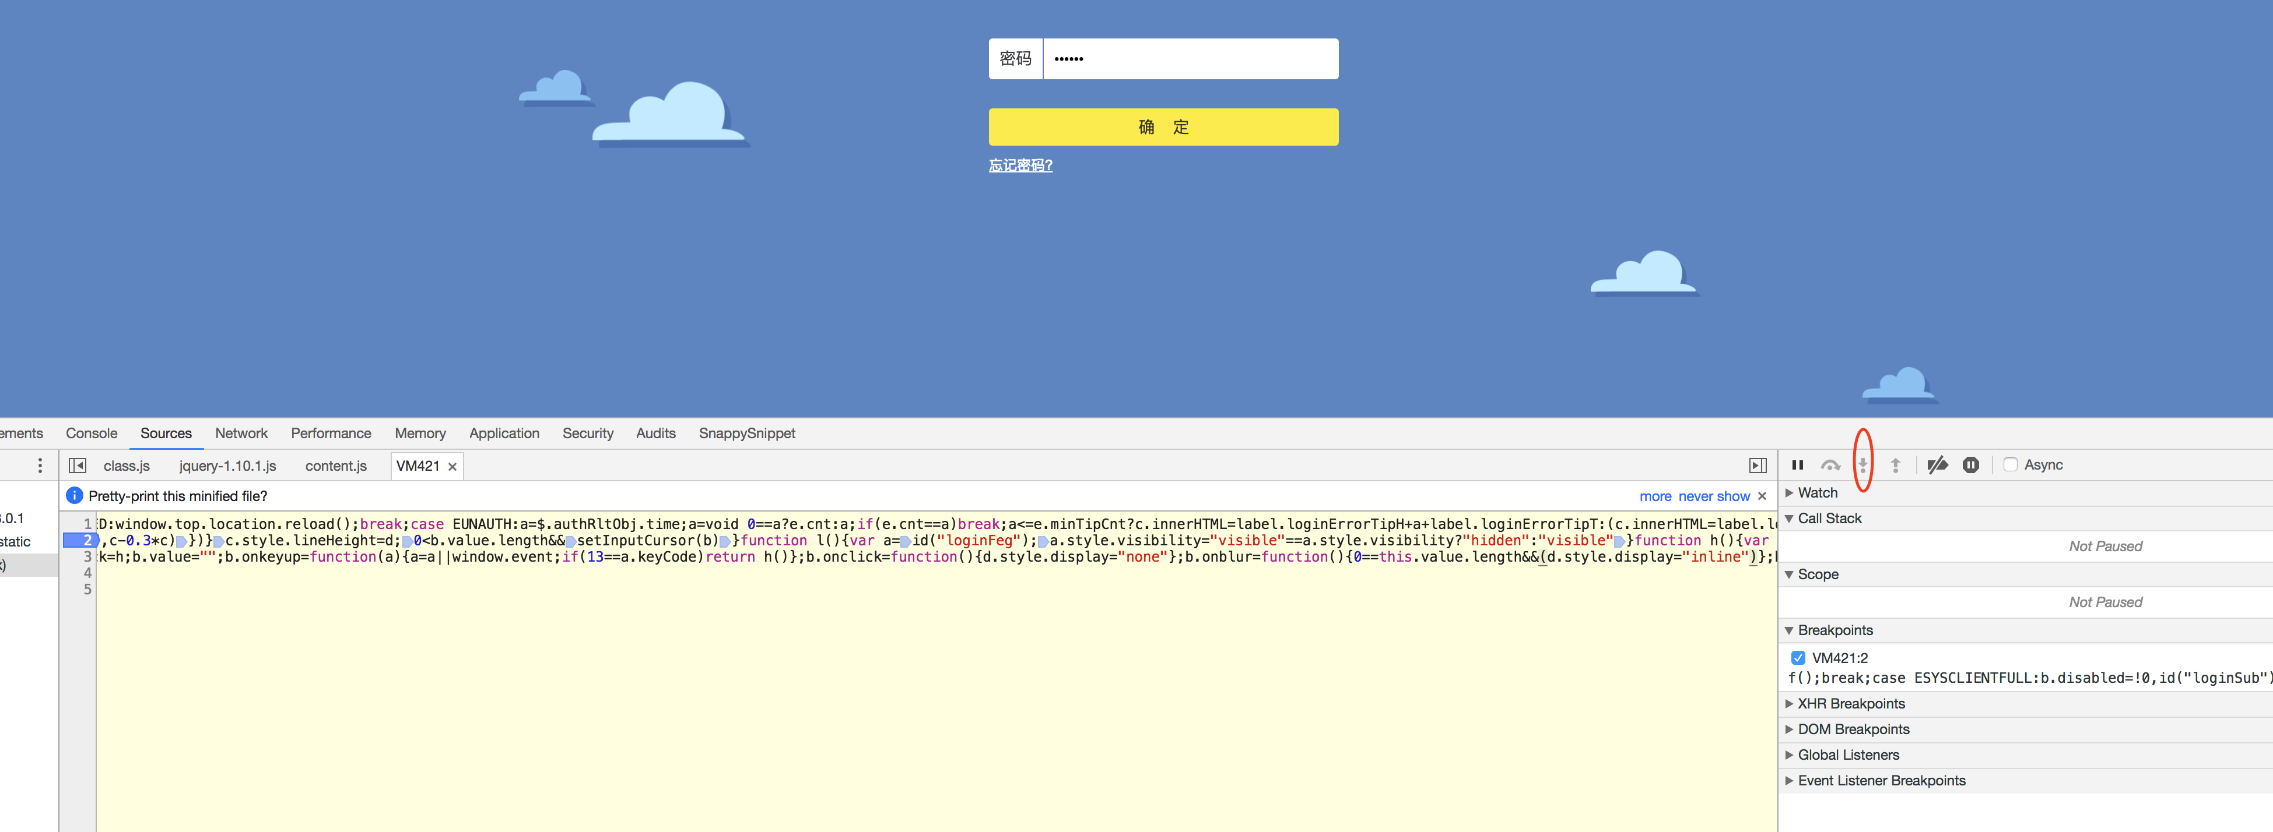2273x832 pixels.
Task: Close the VM421 file tab
Action: coord(453,466)
